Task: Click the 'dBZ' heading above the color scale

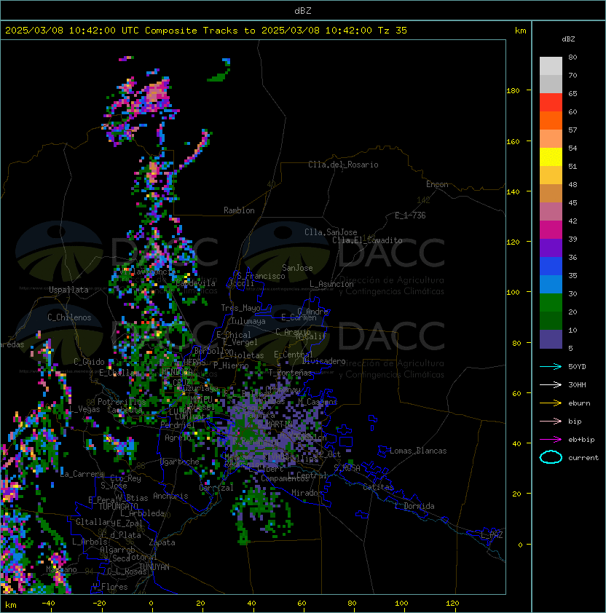Action: 568,39
